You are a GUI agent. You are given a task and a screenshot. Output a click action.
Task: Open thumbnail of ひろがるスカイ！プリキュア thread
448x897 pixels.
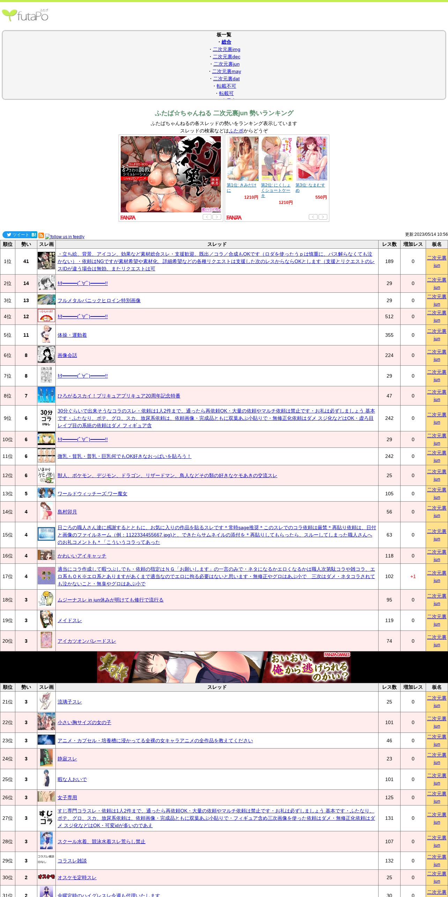tap(46, 395)
